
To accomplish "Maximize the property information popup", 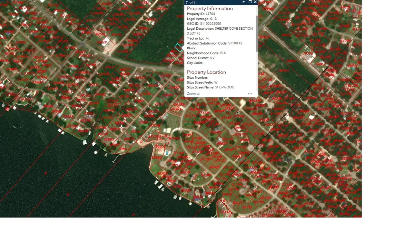I will 250,2.
